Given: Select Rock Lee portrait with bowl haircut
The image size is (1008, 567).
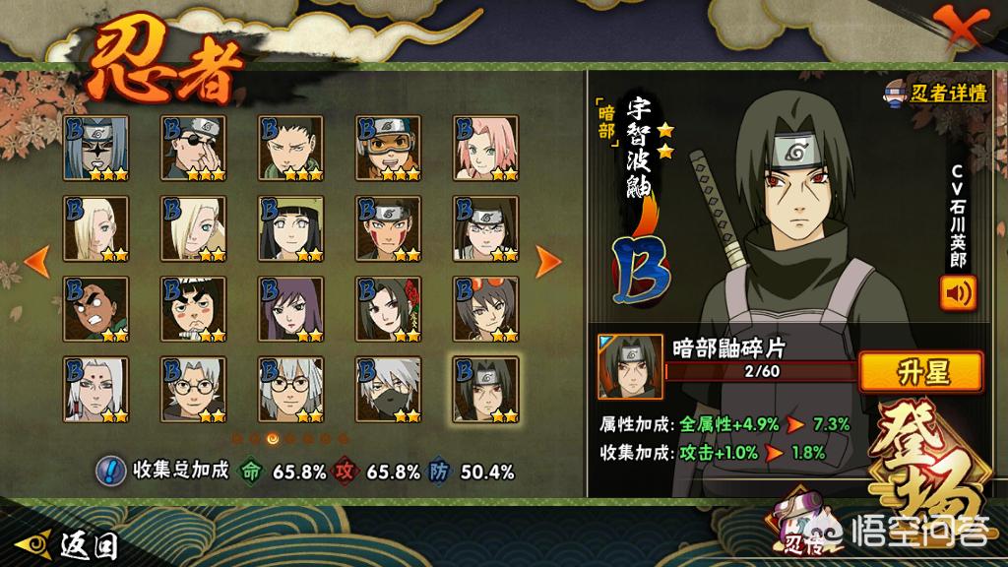Looking at the screenshot, I should (194, 309).
